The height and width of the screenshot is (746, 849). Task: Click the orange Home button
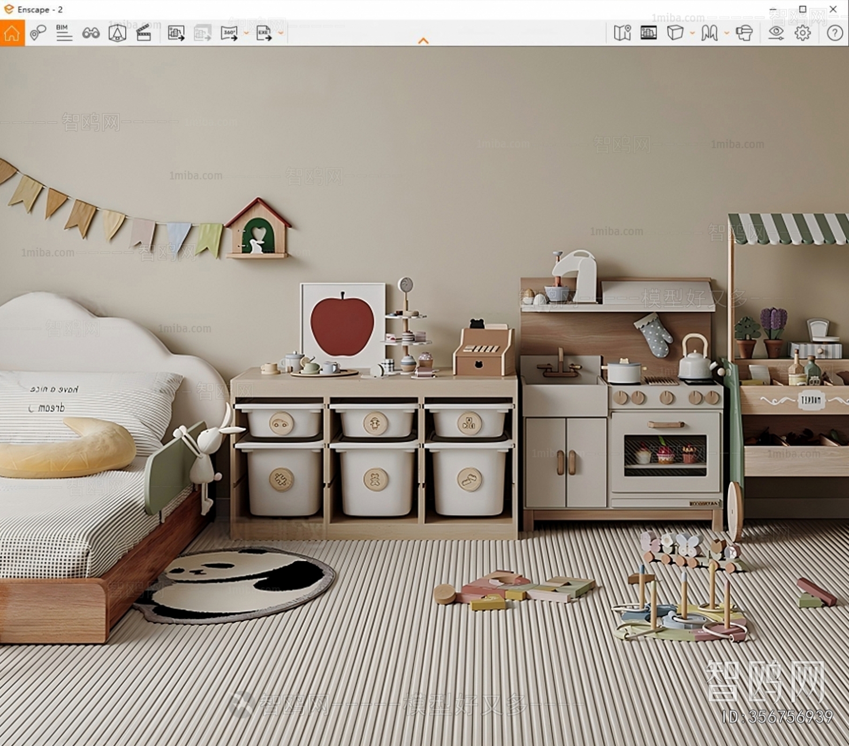12,33
